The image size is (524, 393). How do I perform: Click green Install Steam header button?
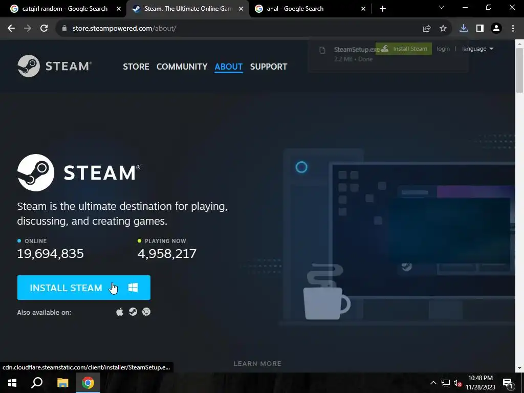pyautogui.click(x=404, y=49)
